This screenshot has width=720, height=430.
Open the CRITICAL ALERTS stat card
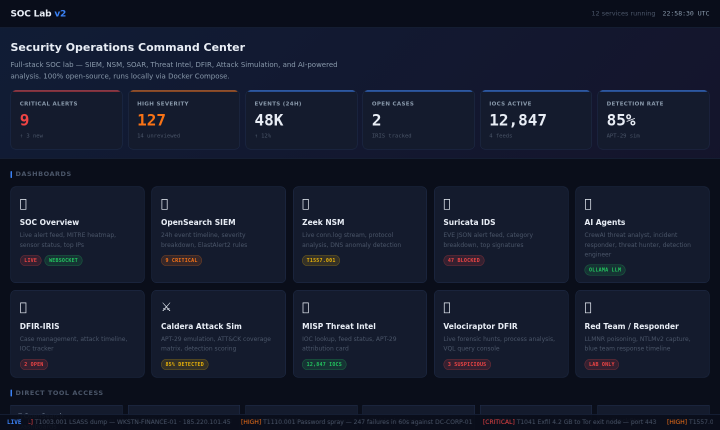(66, 119)
